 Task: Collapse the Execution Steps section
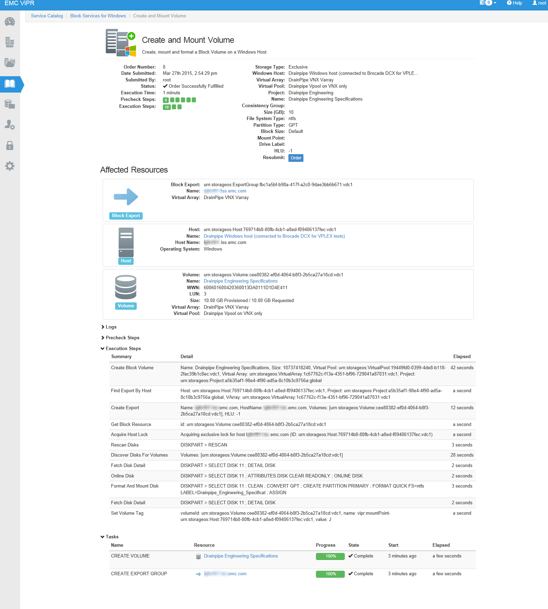(121, 349)
